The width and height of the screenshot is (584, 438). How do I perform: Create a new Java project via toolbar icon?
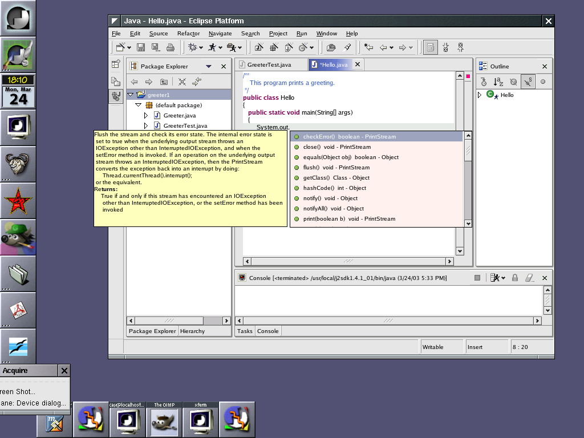259,47
